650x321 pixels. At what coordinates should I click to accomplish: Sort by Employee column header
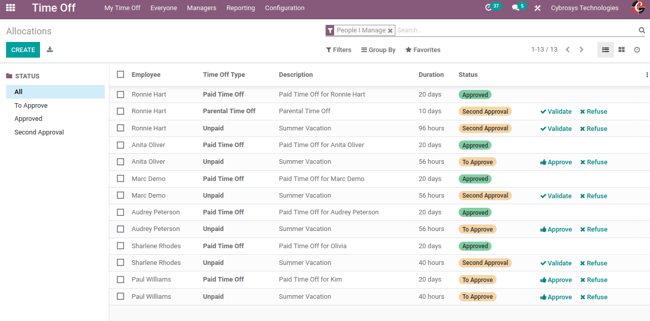click(146, 75)
